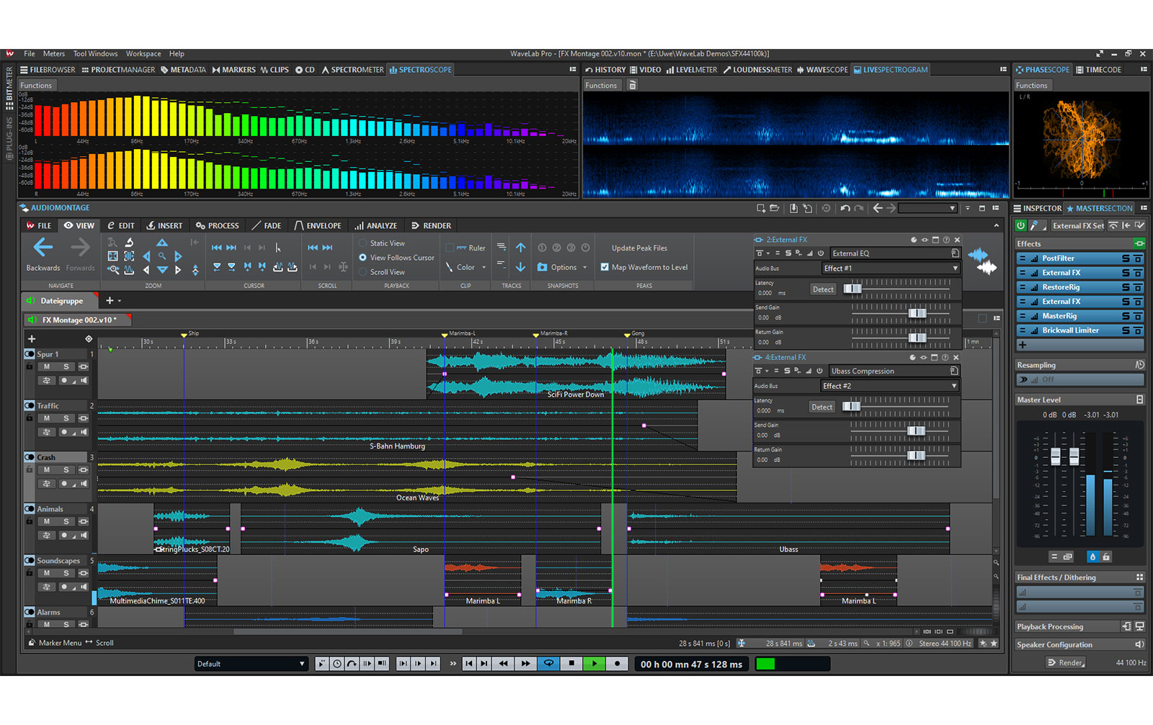Switch to the ENVELOPE ribbon tab

[x=318, y=225]
